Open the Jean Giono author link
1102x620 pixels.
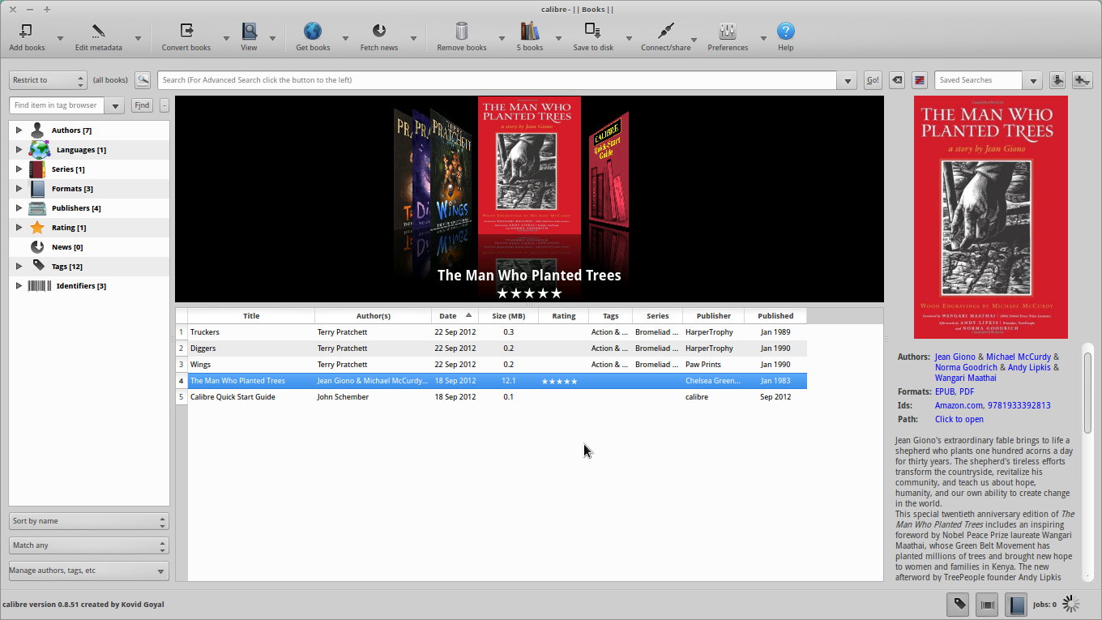tap(956, 357)
